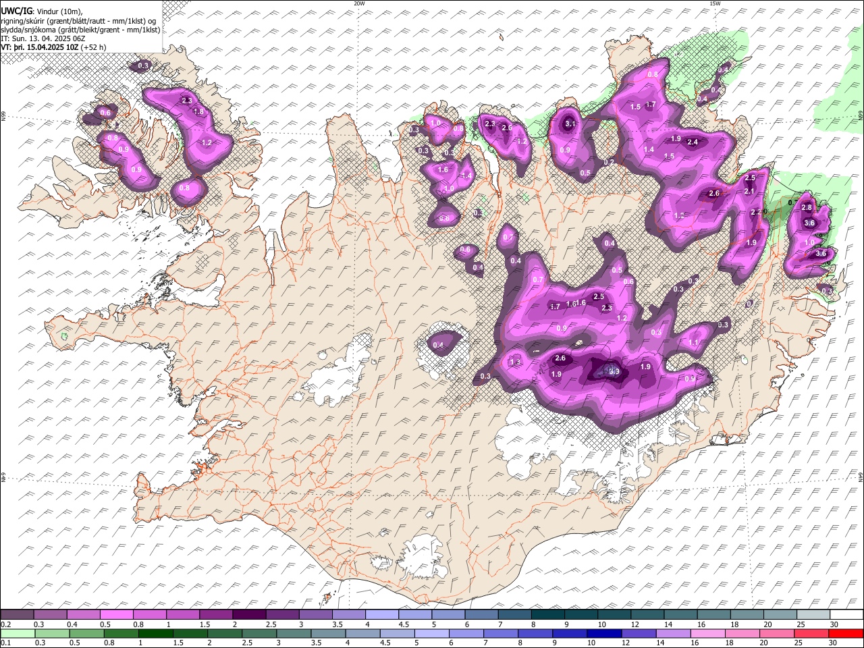The height and width of the screenshot is (648, 864).
Task: Pick the violet bottom-row swatch labeled 12
Action: [639, 634]
